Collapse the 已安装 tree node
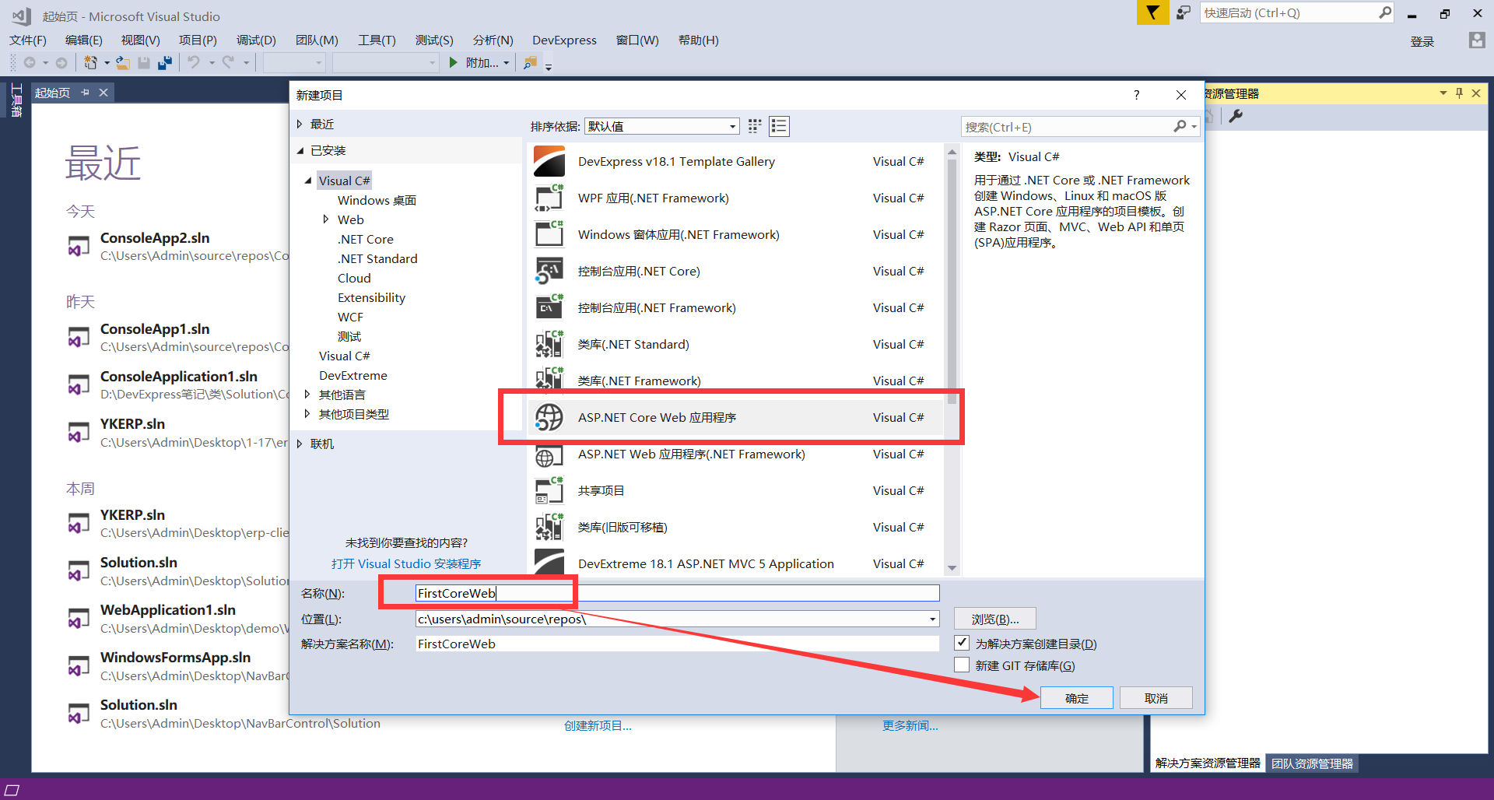Viewport: 1494px width, 800px height. point(300,150)
